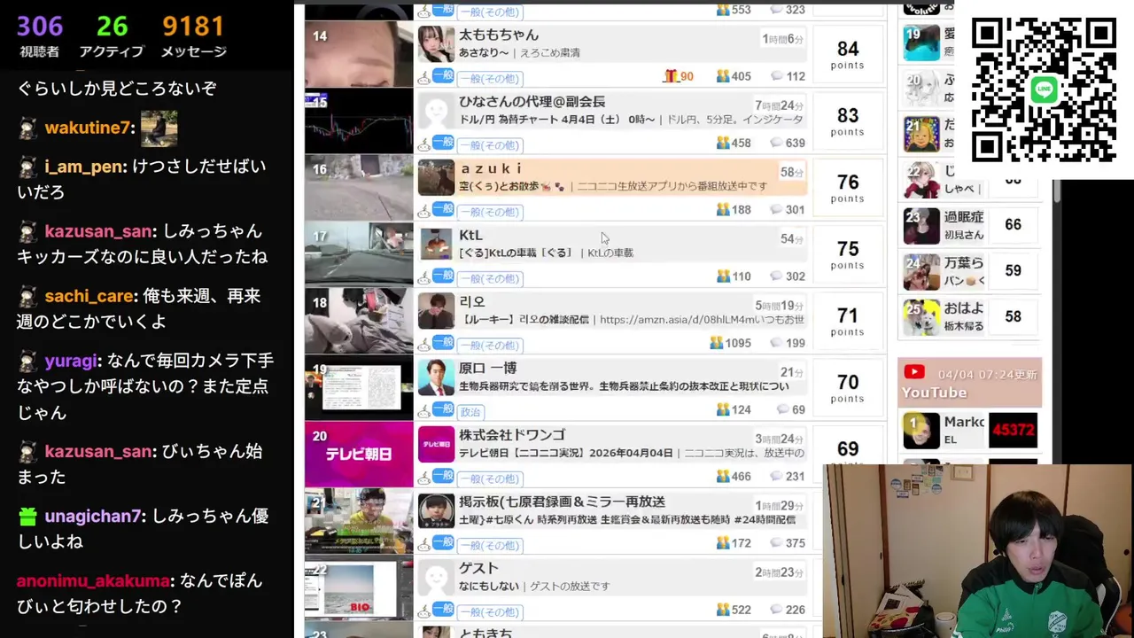Click Marko's red 45372 counter
1134x638 pixels.
click(x=1013, y=431)
